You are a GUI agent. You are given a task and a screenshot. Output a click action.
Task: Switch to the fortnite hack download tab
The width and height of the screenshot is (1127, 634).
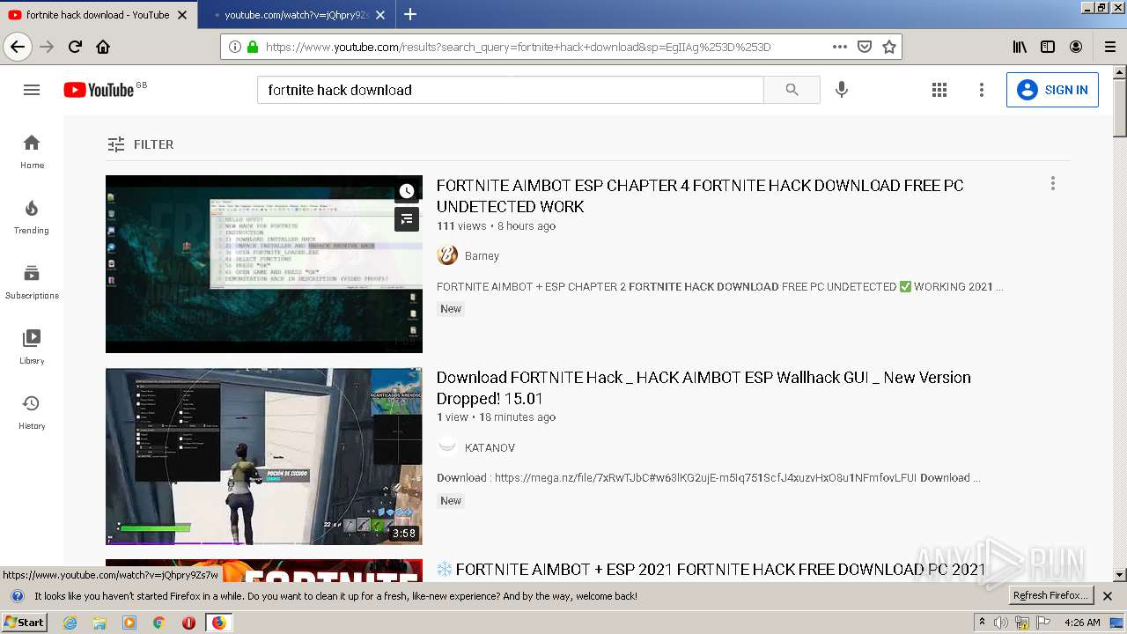point(98,14)
